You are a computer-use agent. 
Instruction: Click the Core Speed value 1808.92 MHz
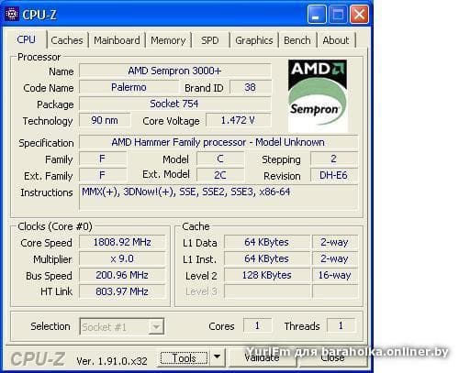tap(122, 242)
